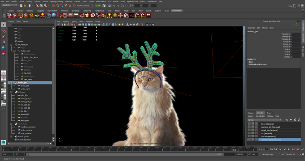305x161 pixels.
Task: Click the Open Scene folder icon
Action: click(25, 6)
